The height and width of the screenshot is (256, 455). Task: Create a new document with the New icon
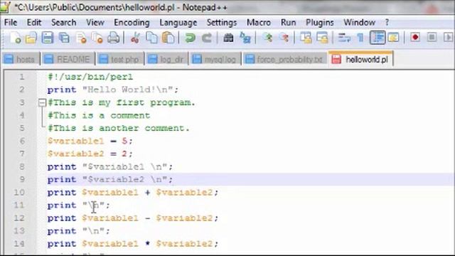(x=16, y=38)
